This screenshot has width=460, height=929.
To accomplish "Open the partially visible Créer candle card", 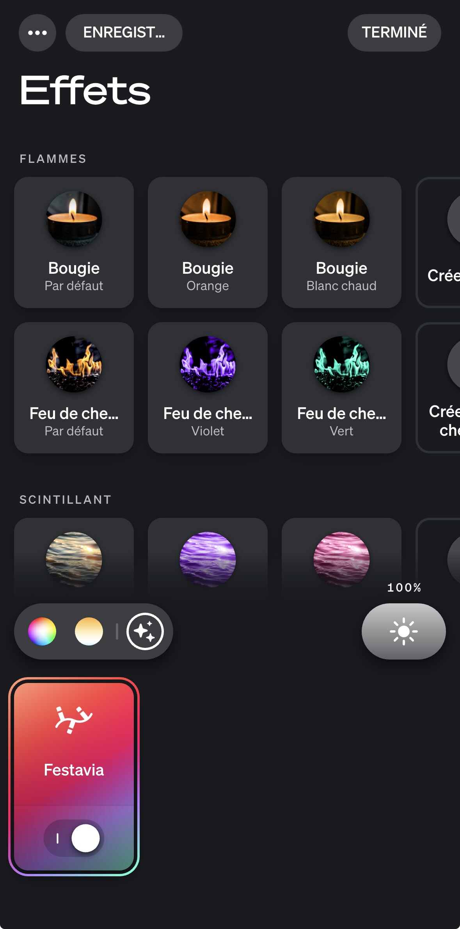I will click(438, 243).
